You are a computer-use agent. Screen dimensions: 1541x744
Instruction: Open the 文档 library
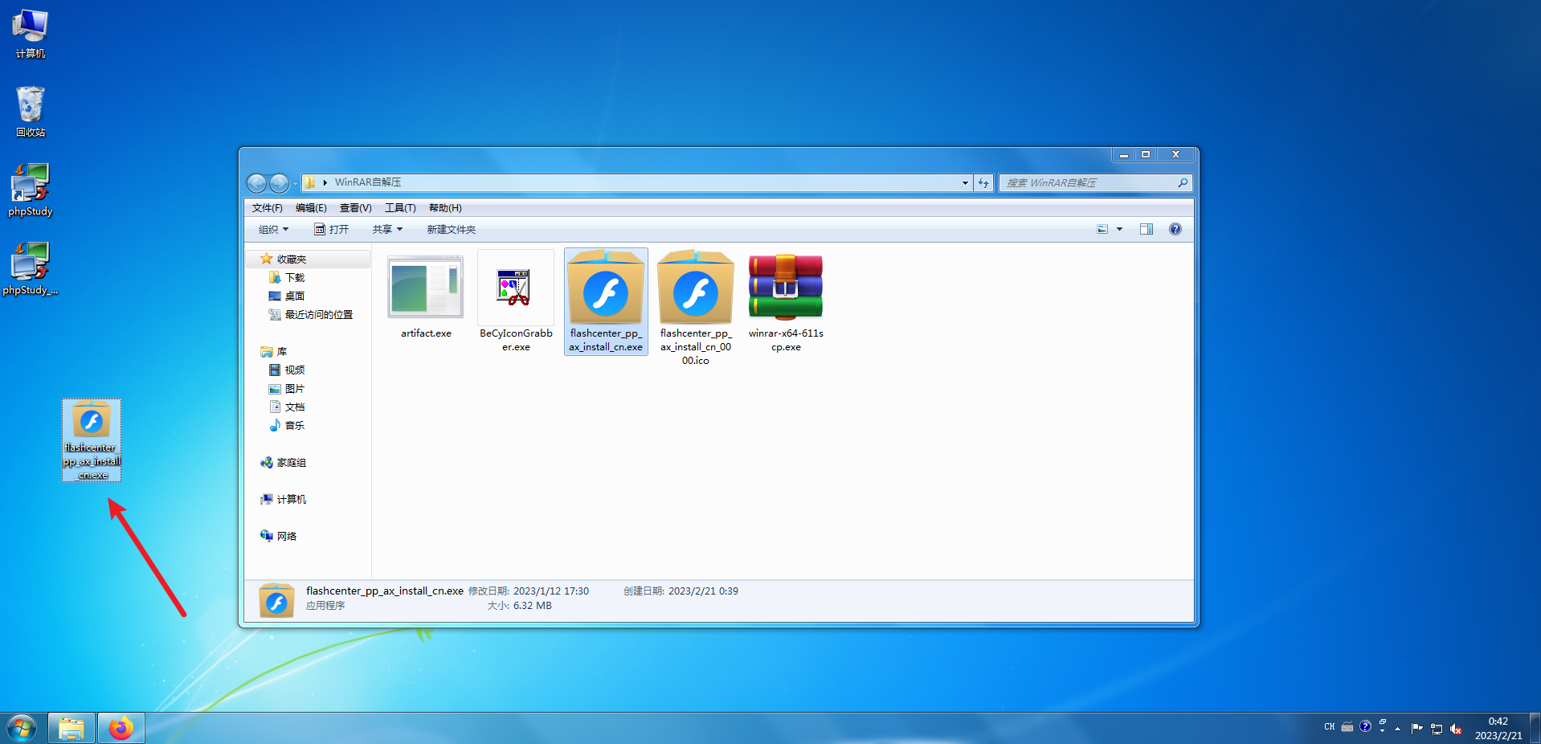coord(295,407)
